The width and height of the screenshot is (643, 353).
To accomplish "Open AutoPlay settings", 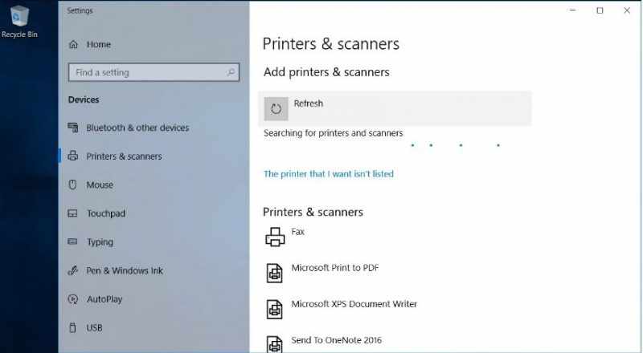I will point(104,299).
